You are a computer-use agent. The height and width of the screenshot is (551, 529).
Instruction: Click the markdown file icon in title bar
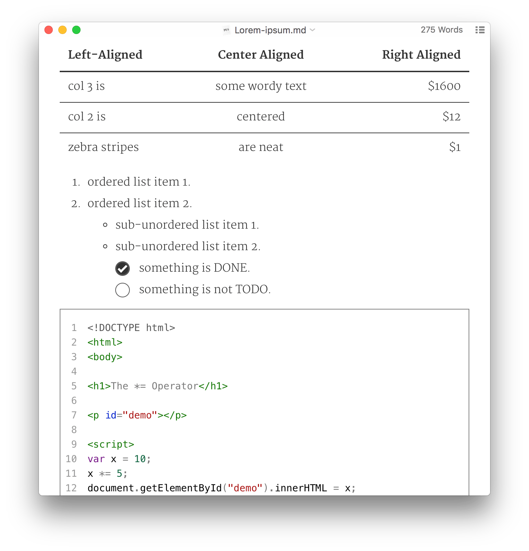[x=226, y=30]
